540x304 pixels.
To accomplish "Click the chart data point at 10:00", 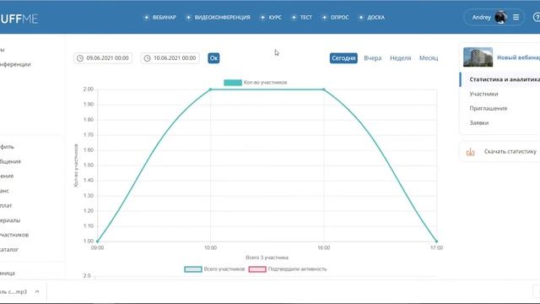I will (x=210, y=90).
